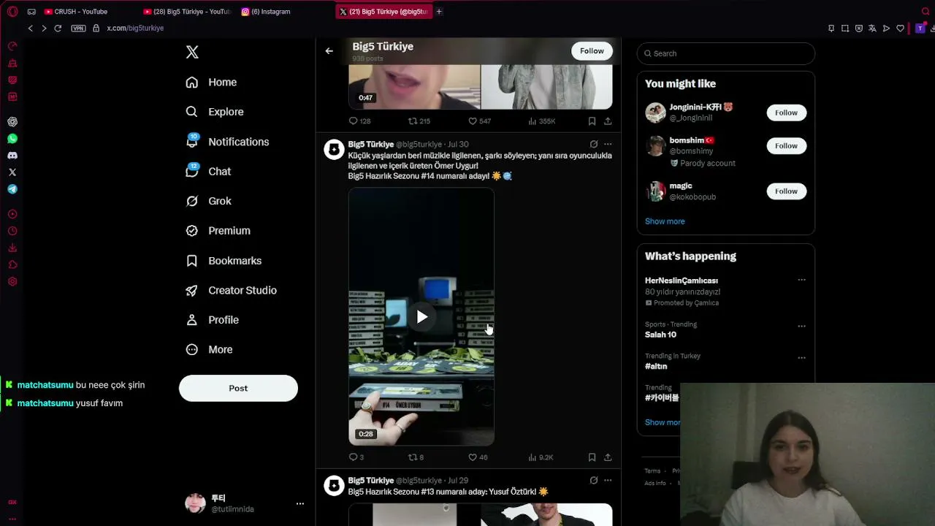Open options for the #altın trend
The width and height of the screenshot is (935, 526).
coord(801,358)
